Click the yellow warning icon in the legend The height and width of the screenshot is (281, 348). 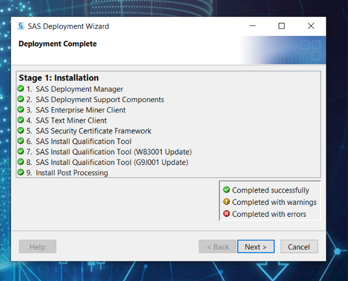[x=226, y=202]
